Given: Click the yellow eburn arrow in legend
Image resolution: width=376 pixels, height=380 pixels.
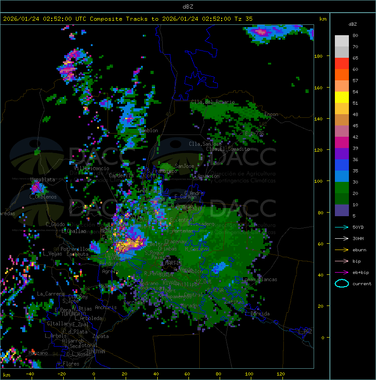Looking at the screenshot, I should pyautogui.click(x=342, y=250).
